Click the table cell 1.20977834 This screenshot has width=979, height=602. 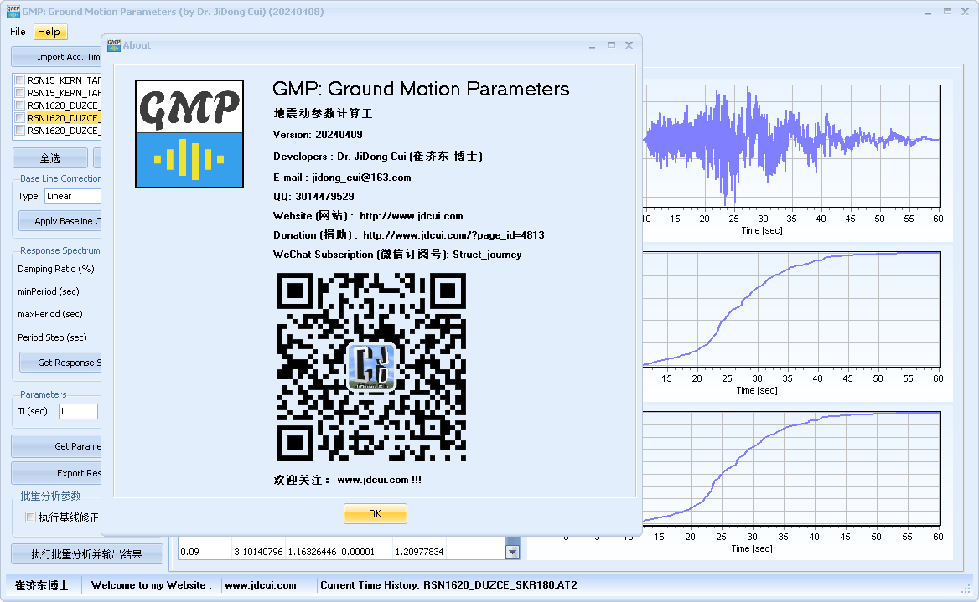[x=420, y=552]
